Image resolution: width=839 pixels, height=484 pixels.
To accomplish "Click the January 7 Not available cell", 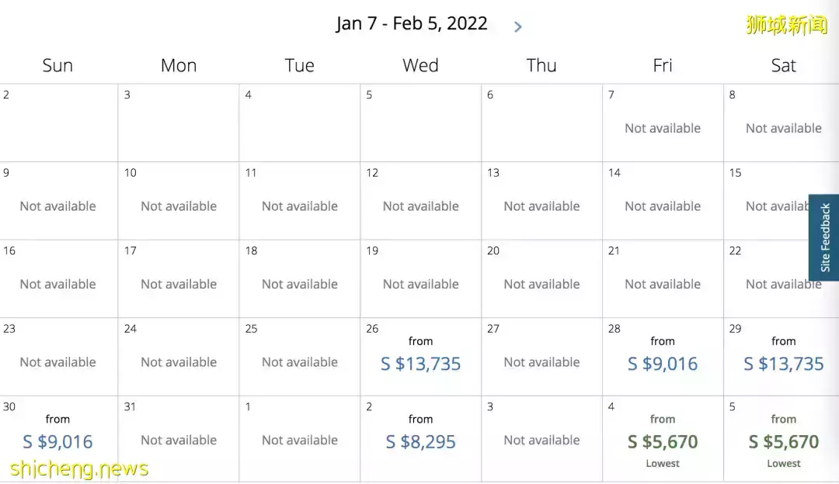I will 663,123.
